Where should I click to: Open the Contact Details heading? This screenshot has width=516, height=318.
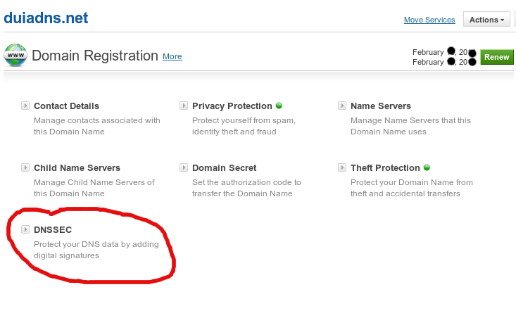[66, 106]
